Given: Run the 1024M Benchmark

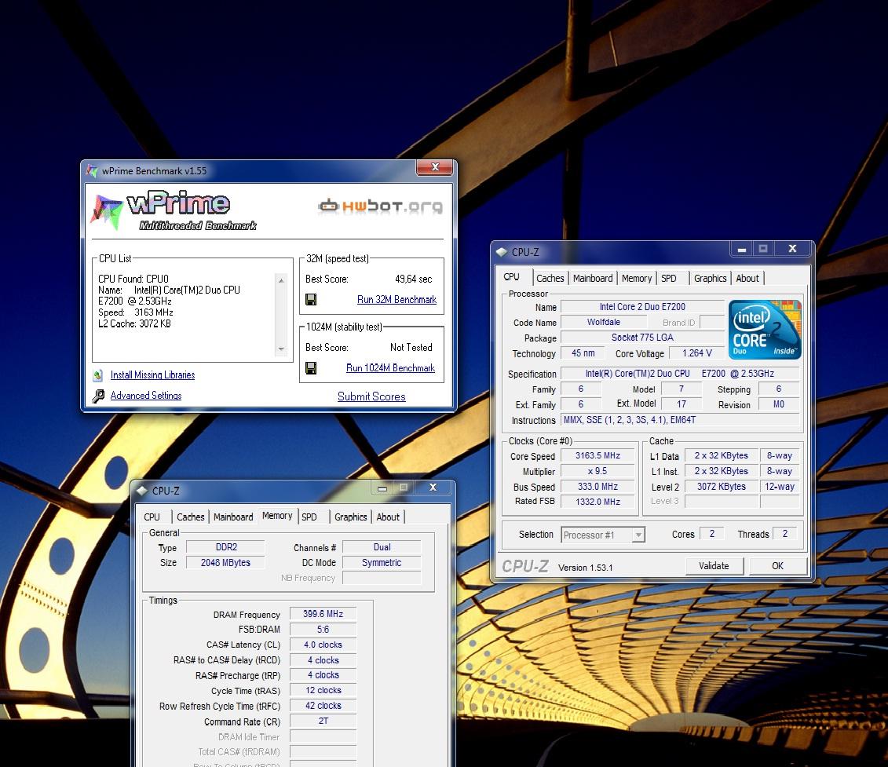Looking at the screenshot, I should [x=390, y=367].
